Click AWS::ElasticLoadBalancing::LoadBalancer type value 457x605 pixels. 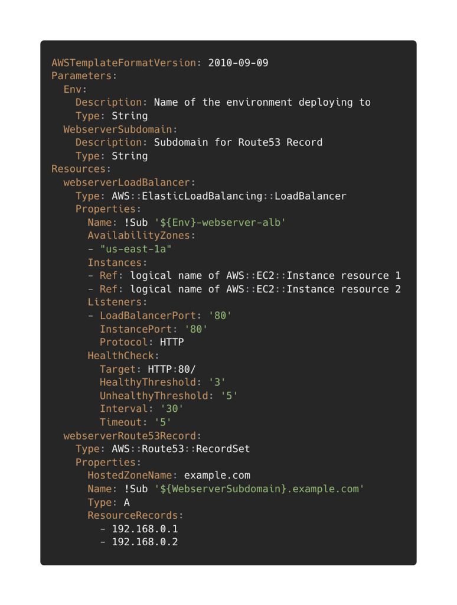point(229,196)
